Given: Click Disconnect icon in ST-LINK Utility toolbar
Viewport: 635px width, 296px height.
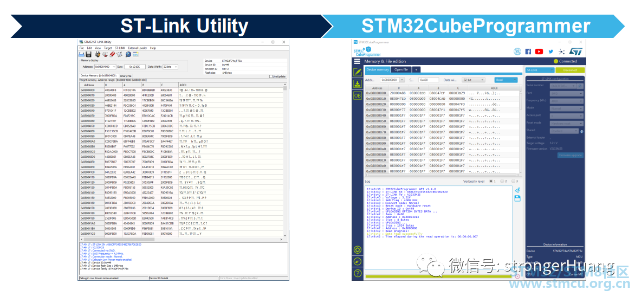Looking at the screenshot, I should pyautogui.click(x=105, y=54).
